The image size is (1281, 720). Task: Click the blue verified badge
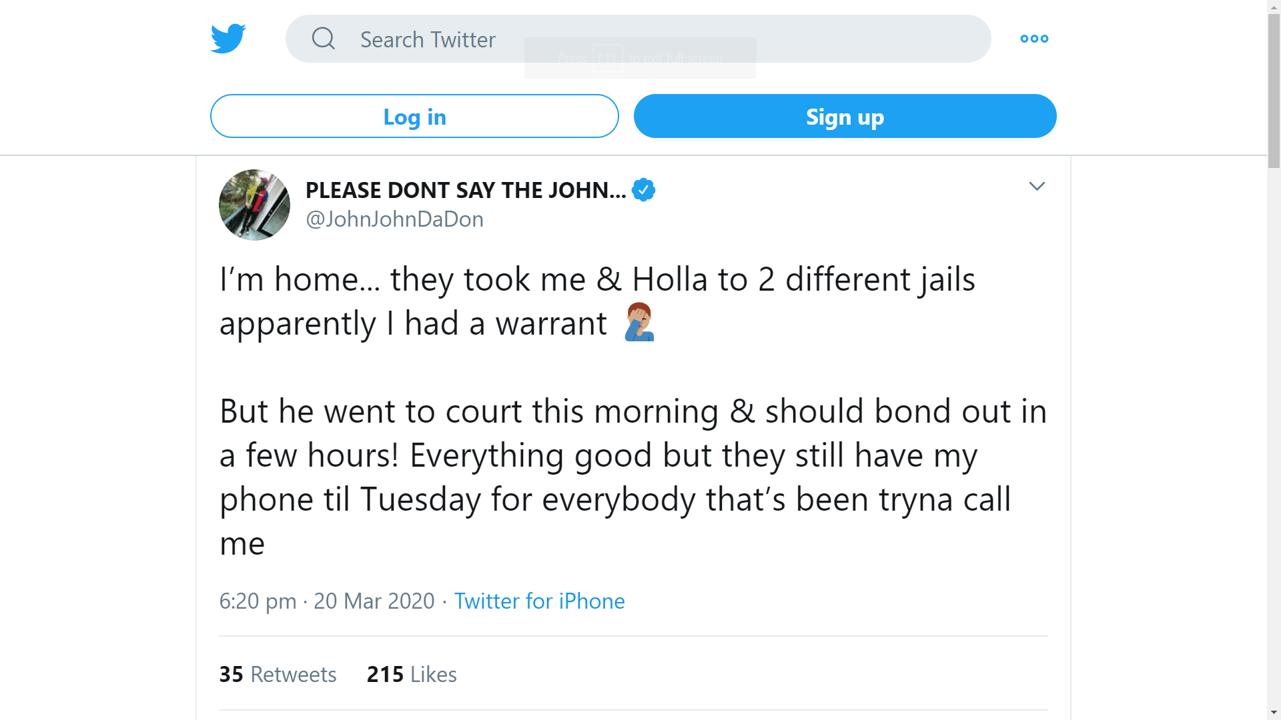(x=643, y=191)
